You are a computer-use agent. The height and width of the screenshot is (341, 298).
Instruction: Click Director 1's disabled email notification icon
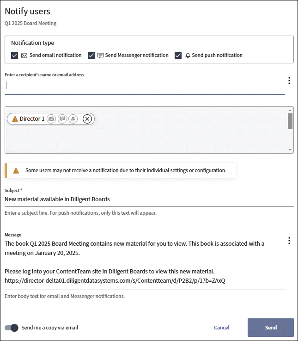coord(51,119)
